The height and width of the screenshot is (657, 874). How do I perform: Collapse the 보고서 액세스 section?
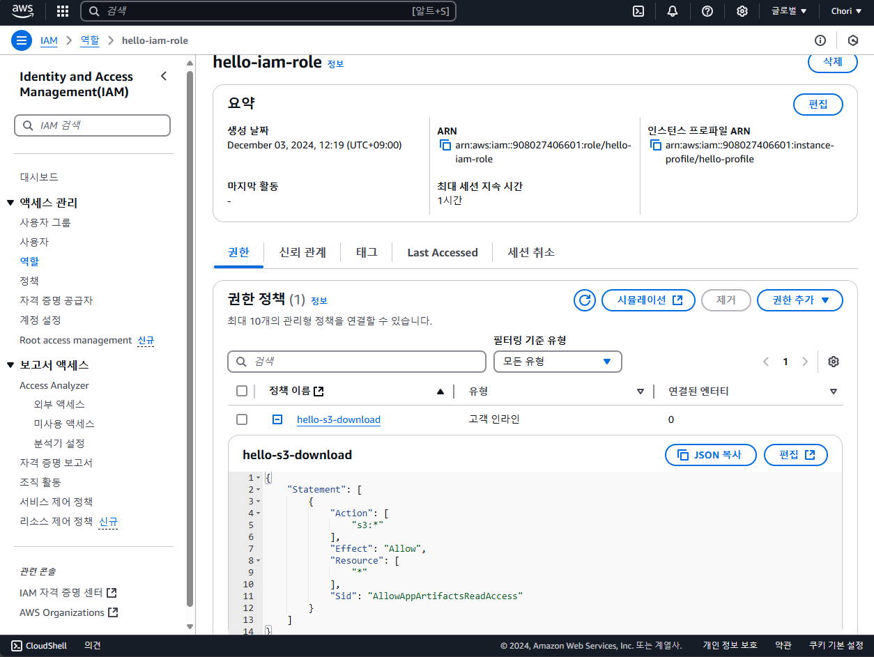[10, 365]
